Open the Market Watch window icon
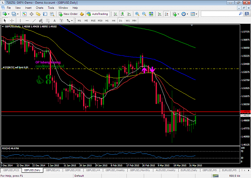The height and width of the screenshot is (178, 251). click(x=24, y=14)
